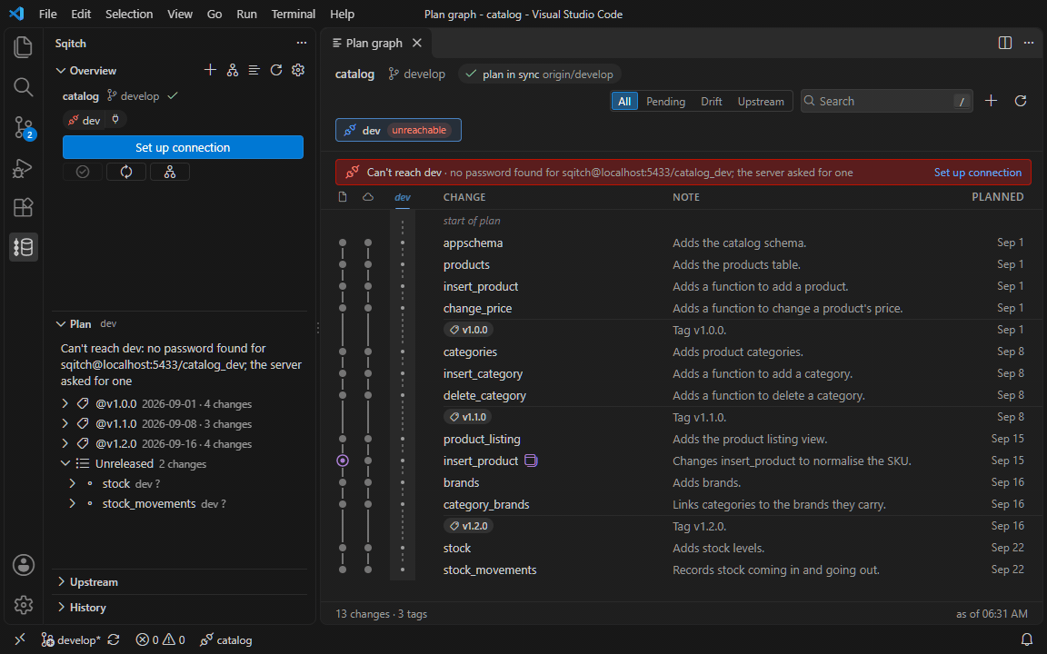
Task: Select the Pending filter
Action: (x=665, y=102)
